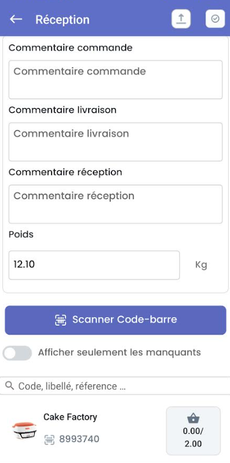Click the barcode scanner icon
The image size is (230, 463).
coord(60,320)
